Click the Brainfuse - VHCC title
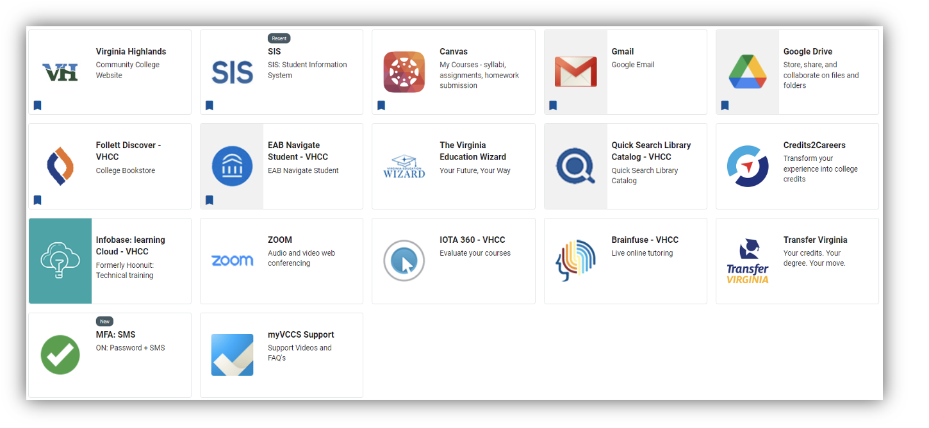 pos(645,240)
